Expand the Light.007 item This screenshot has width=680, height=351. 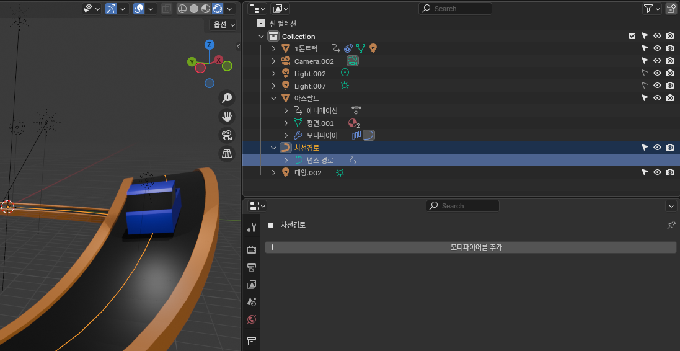pyautogui.click(x=273, y=86)
